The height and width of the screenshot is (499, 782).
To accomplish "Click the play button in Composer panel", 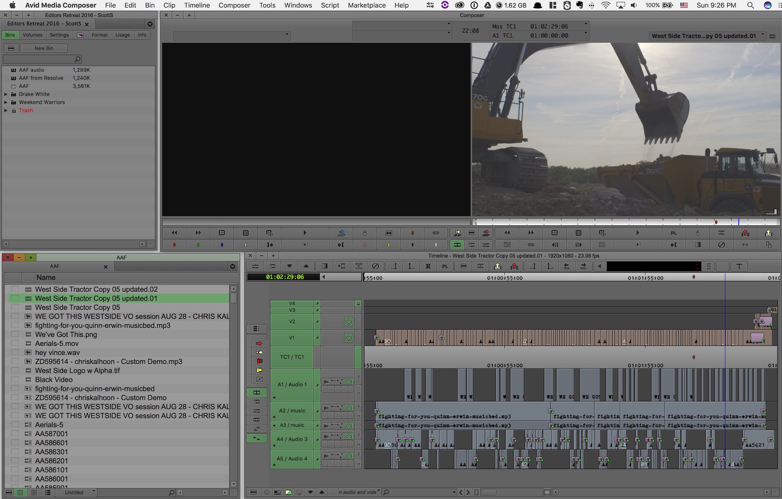I will (304, 233).
